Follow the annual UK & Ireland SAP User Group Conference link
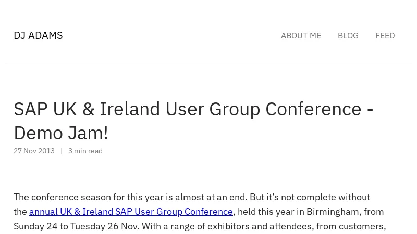The image size is (417, 234). (131, 212)
